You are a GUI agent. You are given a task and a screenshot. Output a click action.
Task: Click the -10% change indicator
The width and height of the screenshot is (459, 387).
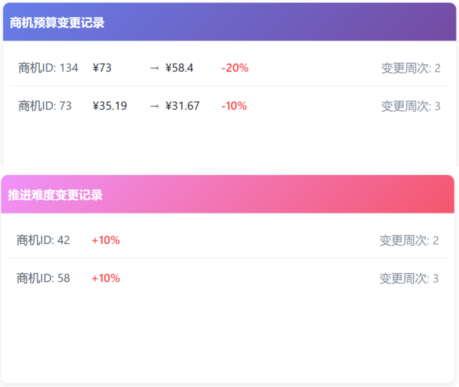coord(233,106)
